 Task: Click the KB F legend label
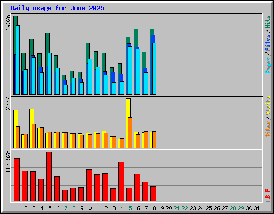pos(268,195)
